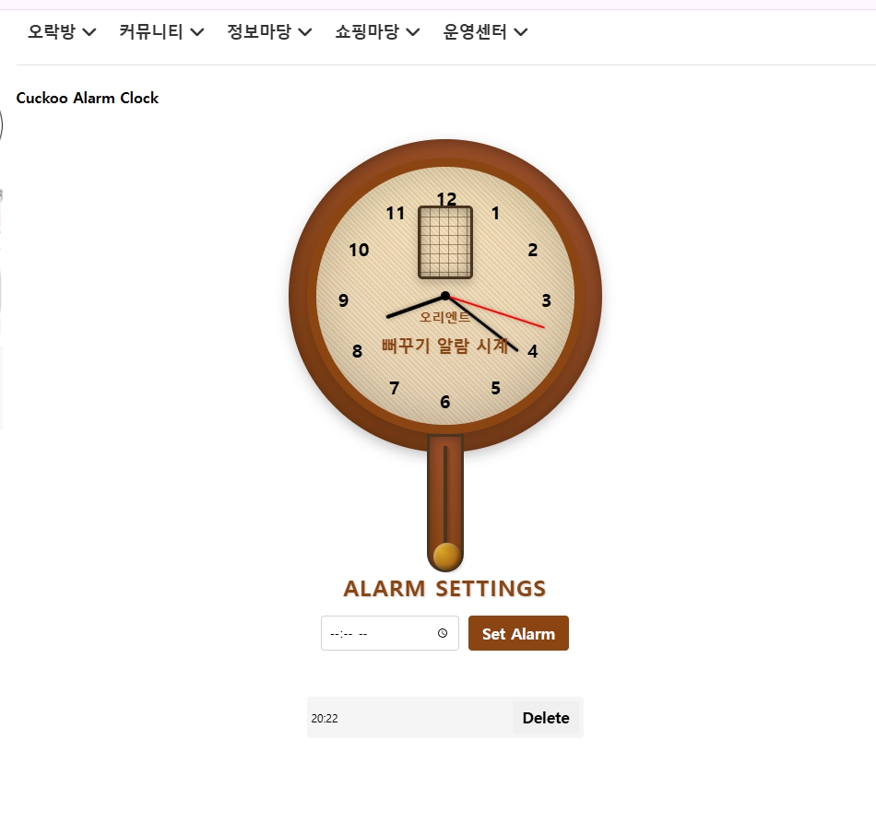The width and height of the screenshot is (876, 822).
Task: Click the Cuckoo Alarm Clock heading
Action: coord(88,98)
